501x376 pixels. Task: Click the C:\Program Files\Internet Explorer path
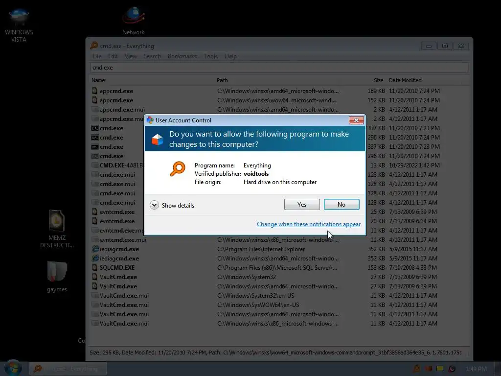click(x=261, y=249)
